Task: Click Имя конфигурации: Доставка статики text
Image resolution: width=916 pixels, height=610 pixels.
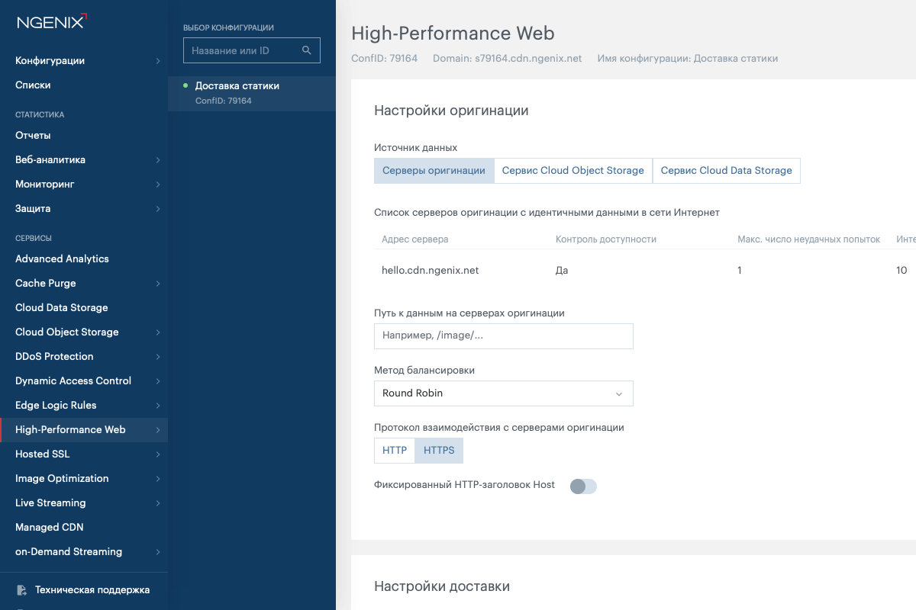Action: (x=688, y=59)
